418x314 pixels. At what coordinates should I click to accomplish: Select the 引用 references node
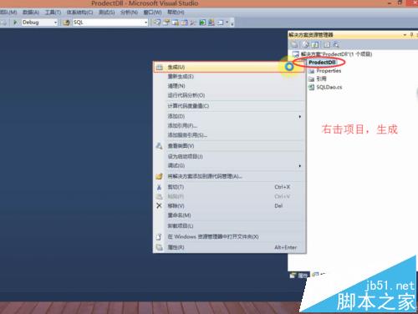pos(321,78)
